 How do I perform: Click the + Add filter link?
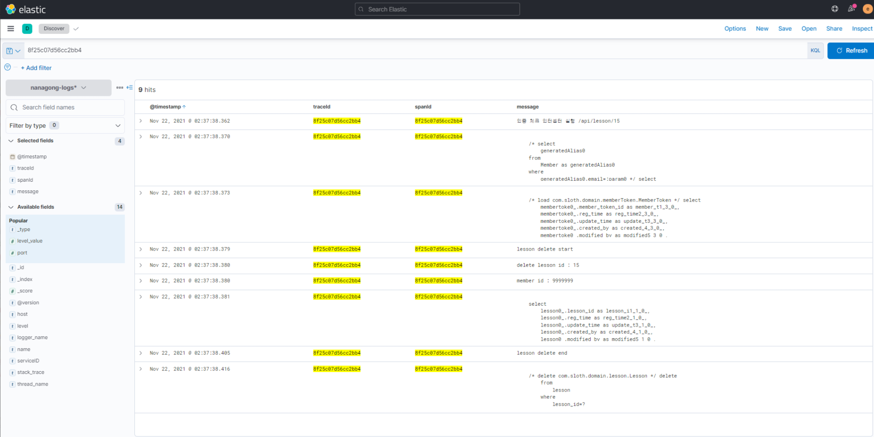(x=36, y=68)
